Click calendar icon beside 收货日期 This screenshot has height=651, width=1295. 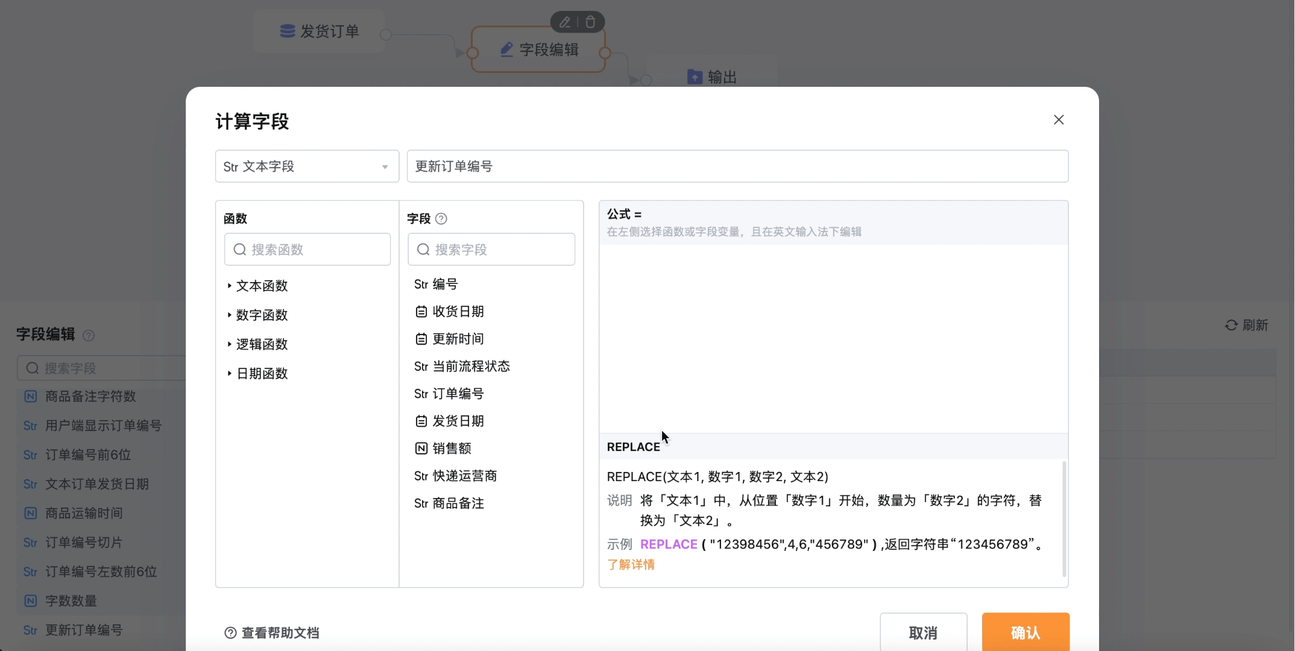tap(421, 312)
